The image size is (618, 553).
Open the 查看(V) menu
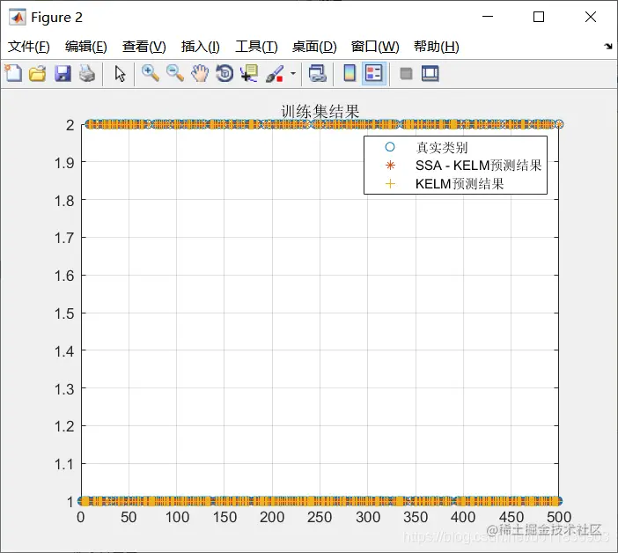pyautogui.click(x=143, y=47)
